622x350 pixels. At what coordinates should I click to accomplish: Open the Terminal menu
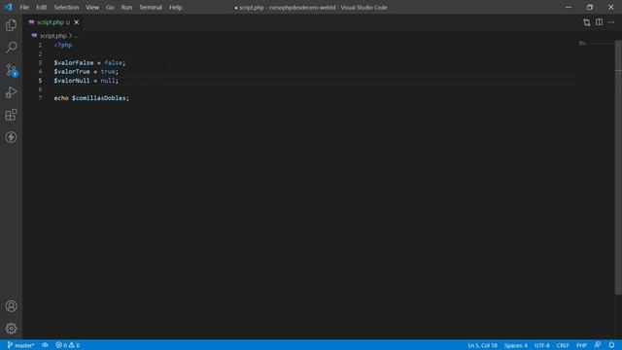click(x=151, y=7)
